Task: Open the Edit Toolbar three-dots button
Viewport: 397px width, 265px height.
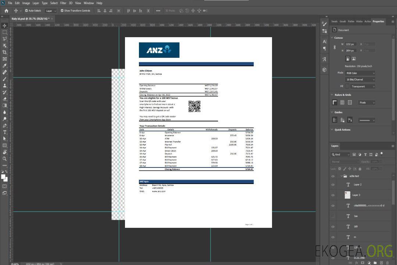Action: point(4,165)
